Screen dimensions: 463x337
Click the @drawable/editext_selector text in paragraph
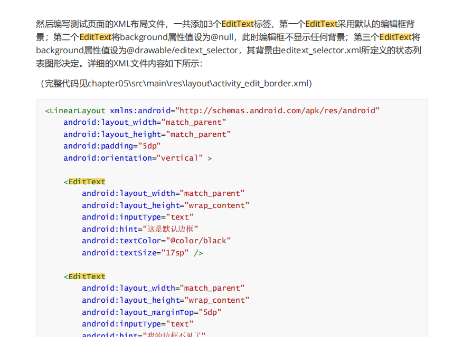pyautogui.click(x=182, y=51)
